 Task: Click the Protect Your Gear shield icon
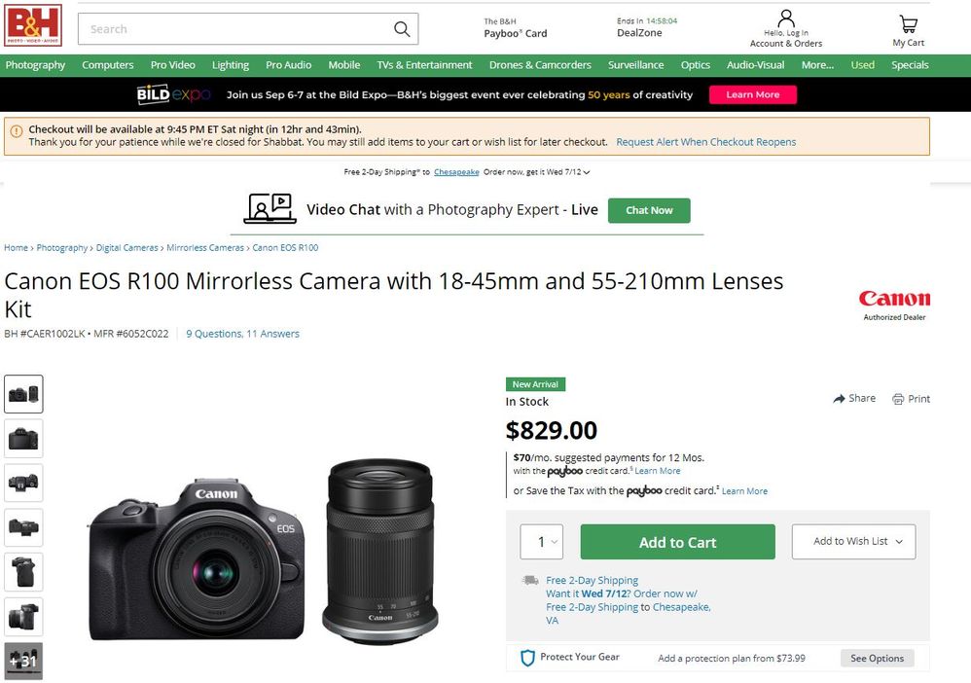527,658
